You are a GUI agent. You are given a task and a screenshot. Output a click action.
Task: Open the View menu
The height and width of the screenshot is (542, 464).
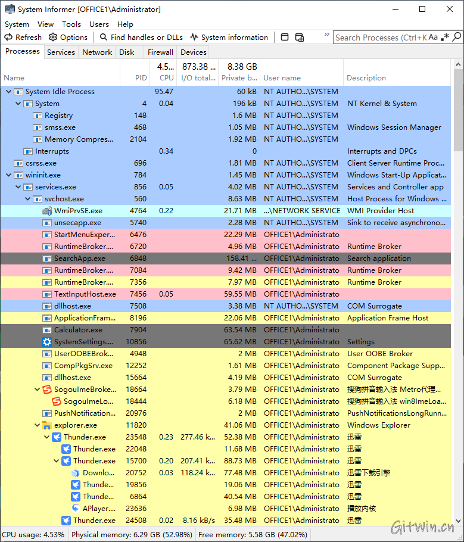tap(46, 24)
